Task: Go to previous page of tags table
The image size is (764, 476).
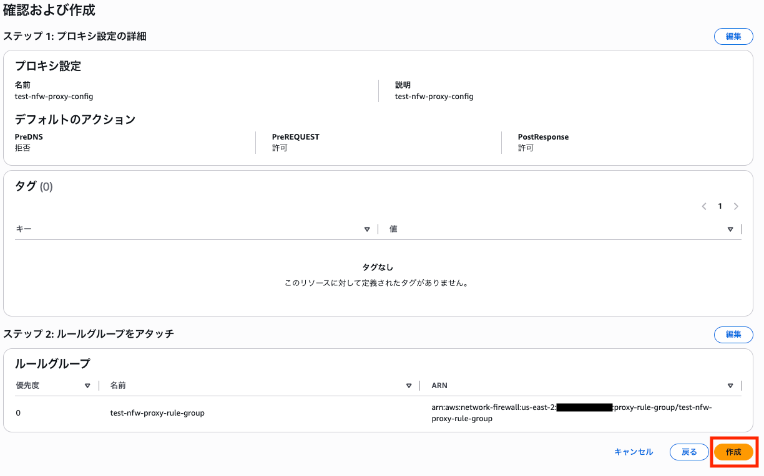Action: [x=704, y=206]
